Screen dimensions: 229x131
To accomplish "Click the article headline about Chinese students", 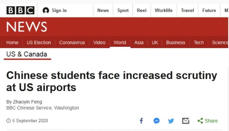I will click(112, 81).
